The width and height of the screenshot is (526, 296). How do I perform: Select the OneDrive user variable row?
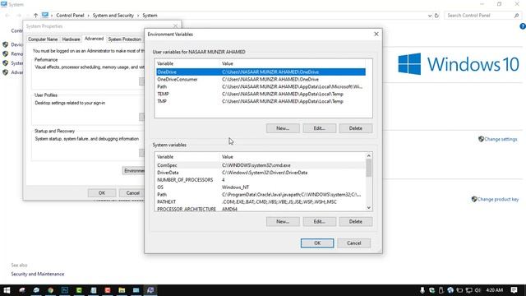(261, 72)
